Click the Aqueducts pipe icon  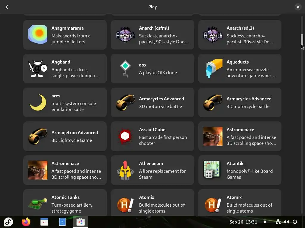tap(214, 69)
